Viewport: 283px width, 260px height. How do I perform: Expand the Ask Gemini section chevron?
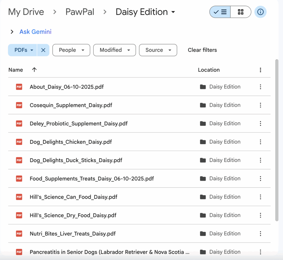[x=12, y=32]
